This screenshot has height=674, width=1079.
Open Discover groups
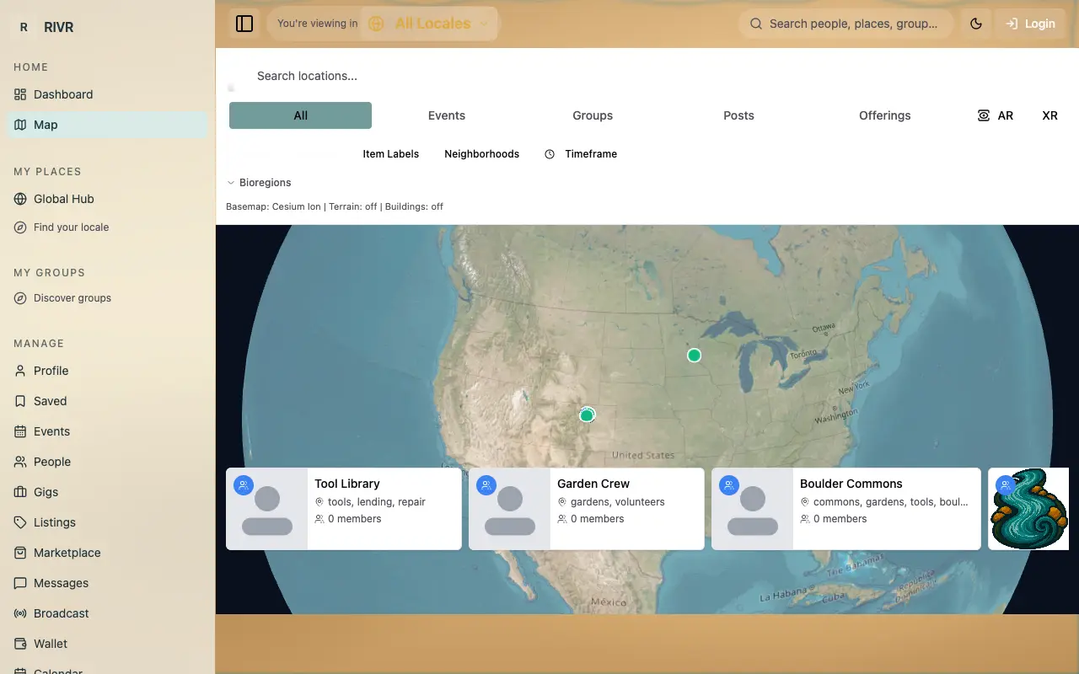[x=106, y=298]
